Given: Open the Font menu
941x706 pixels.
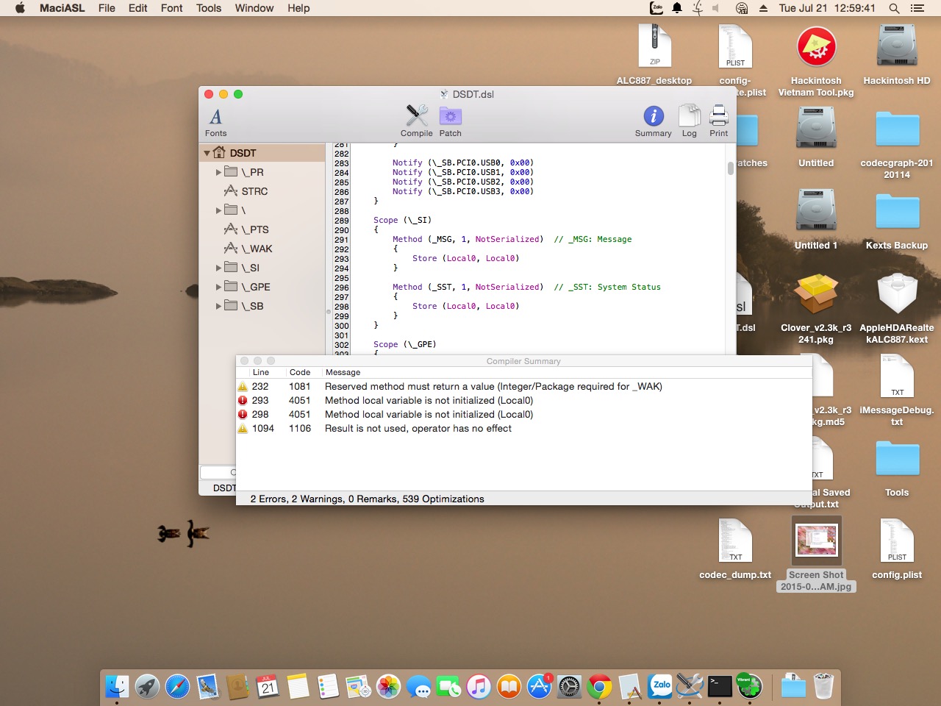Looking at the screenshot, I should pyautogui.click(x=171, y=8).
